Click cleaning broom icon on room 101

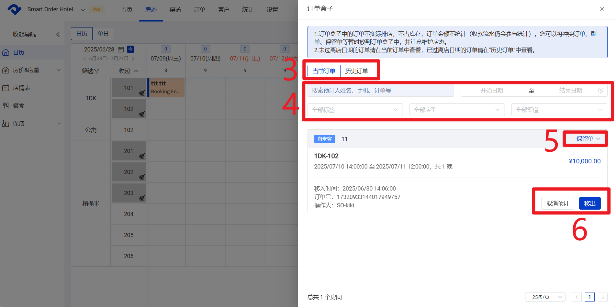(x=142, y=93)
